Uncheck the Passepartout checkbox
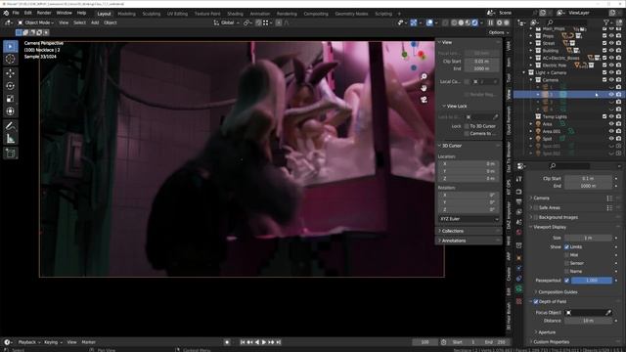626x352 pixels. [566, 281]
